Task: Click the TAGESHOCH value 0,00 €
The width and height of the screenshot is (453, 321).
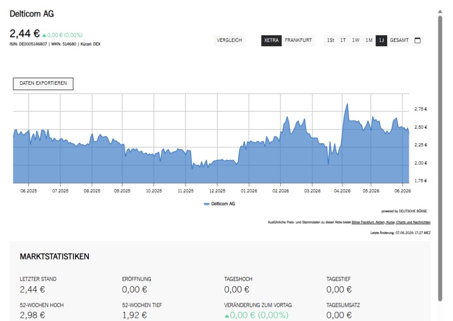Action: [x=237, y=289]
